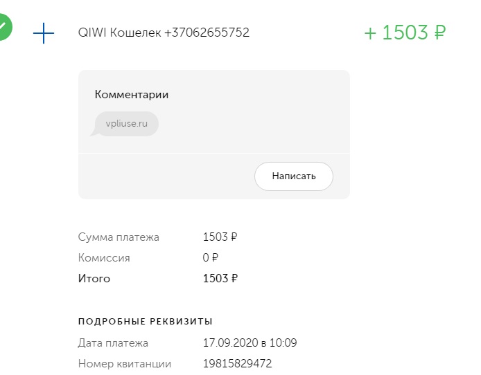Click the Комментарии heading

coord(132,94)
